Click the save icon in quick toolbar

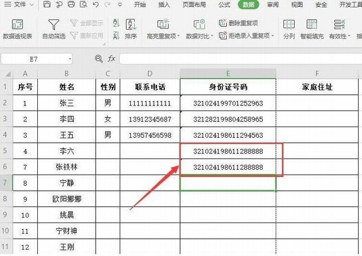[47, 4]
